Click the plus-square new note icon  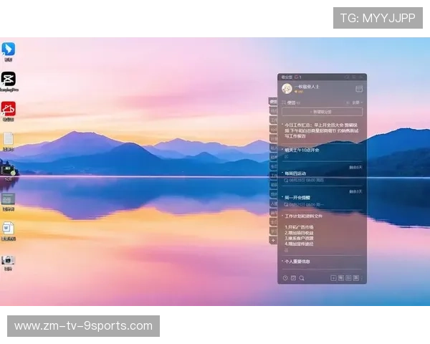tap(333, 278)
